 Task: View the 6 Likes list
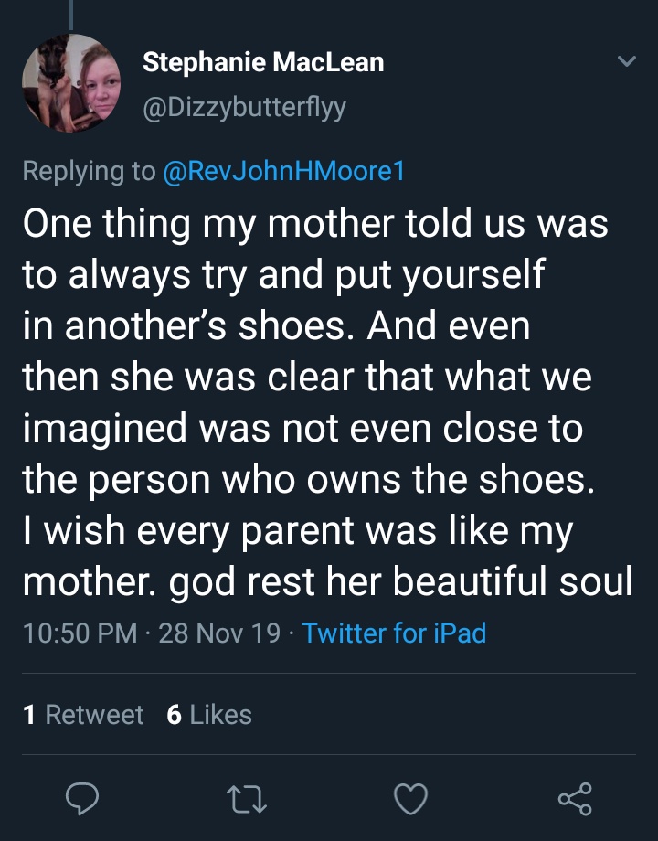click(209, 715)
